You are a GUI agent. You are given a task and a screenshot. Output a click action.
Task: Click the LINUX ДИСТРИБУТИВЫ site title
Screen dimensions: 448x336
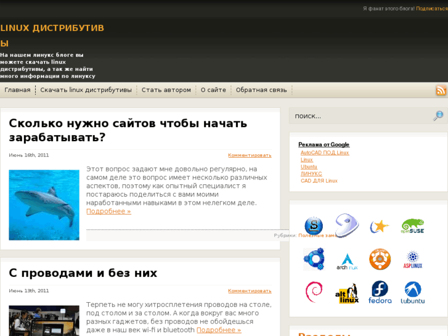tap(52, 36)
